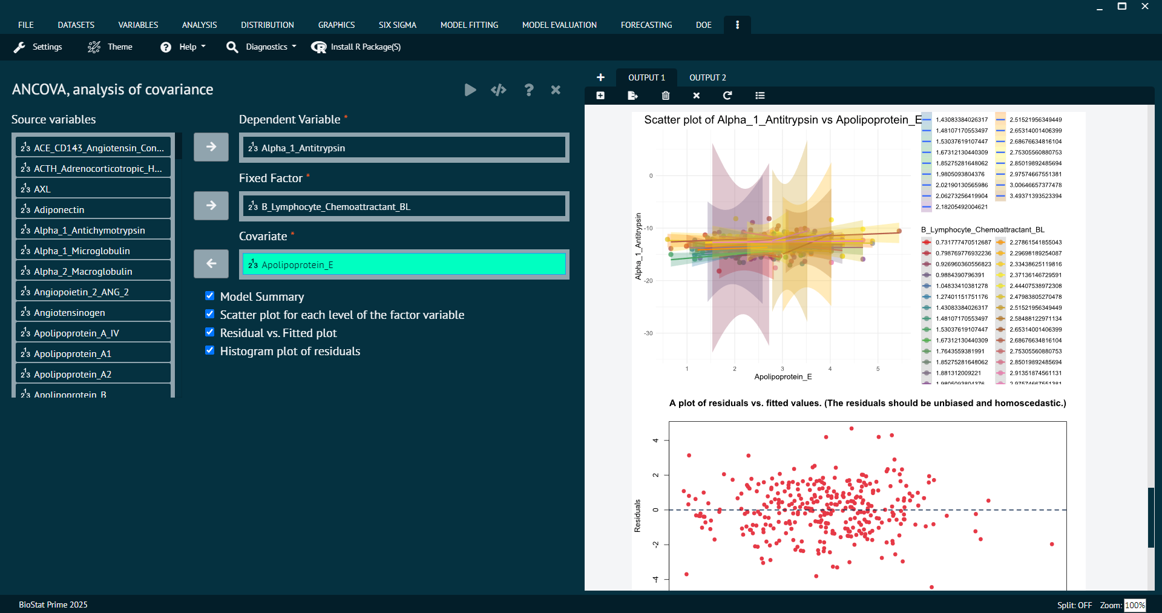Close the ANCOVA dialog panel
The image size is (1162, 613).
tap(556, 90)
